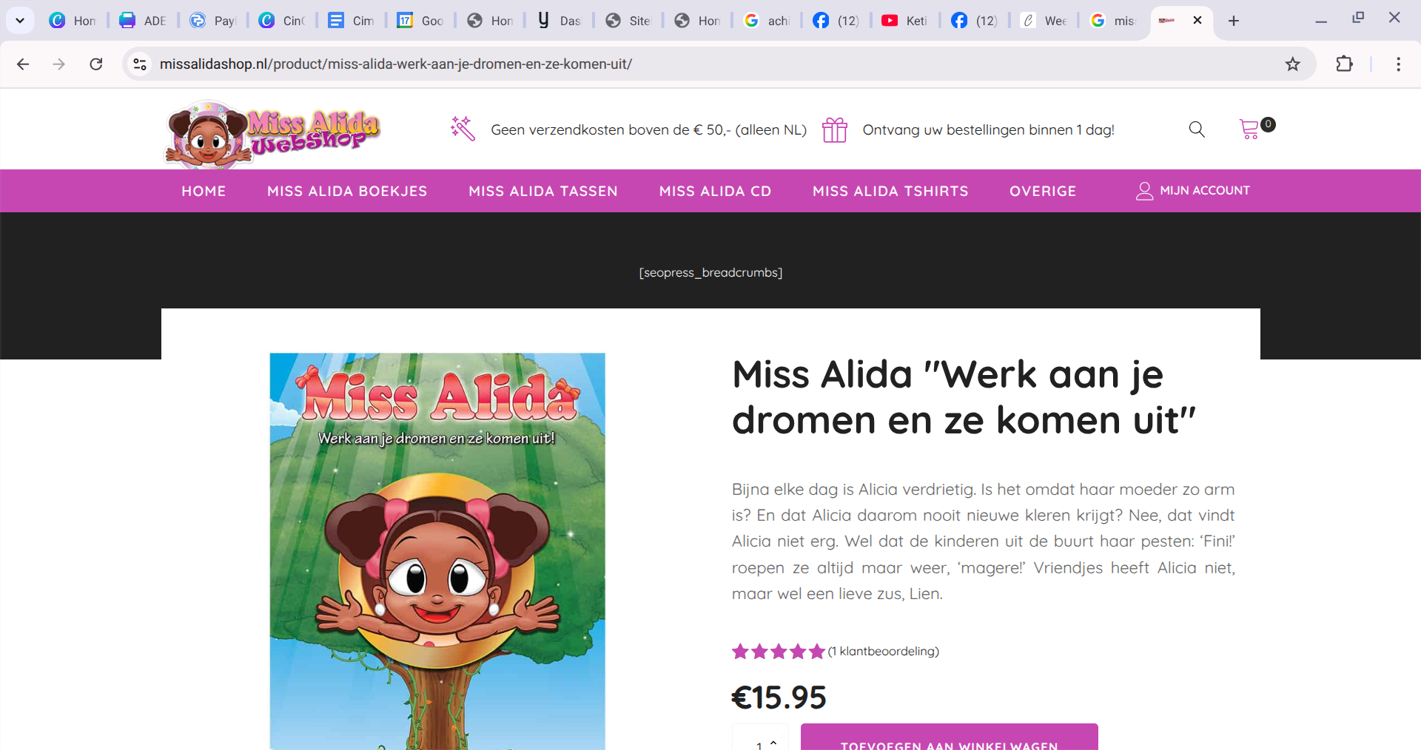Go to MISS ALIDA TSHIRTS menu item
Image resolution: width=1421 pixels, height=750 pixels.
coord(890,191)
